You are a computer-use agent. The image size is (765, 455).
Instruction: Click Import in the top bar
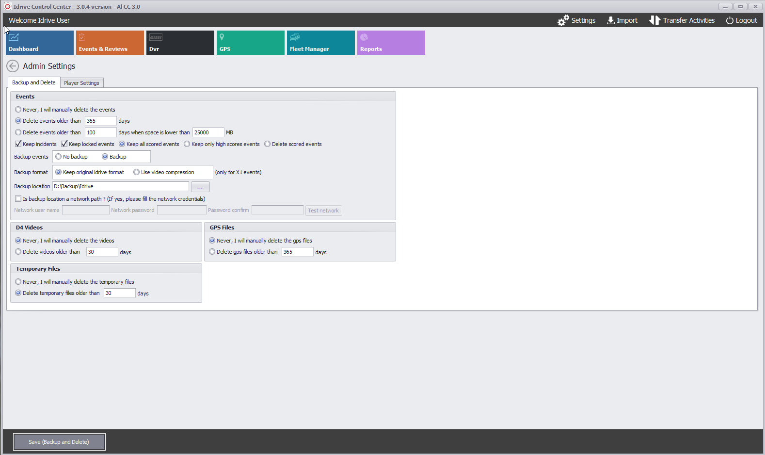pos(622,20)
